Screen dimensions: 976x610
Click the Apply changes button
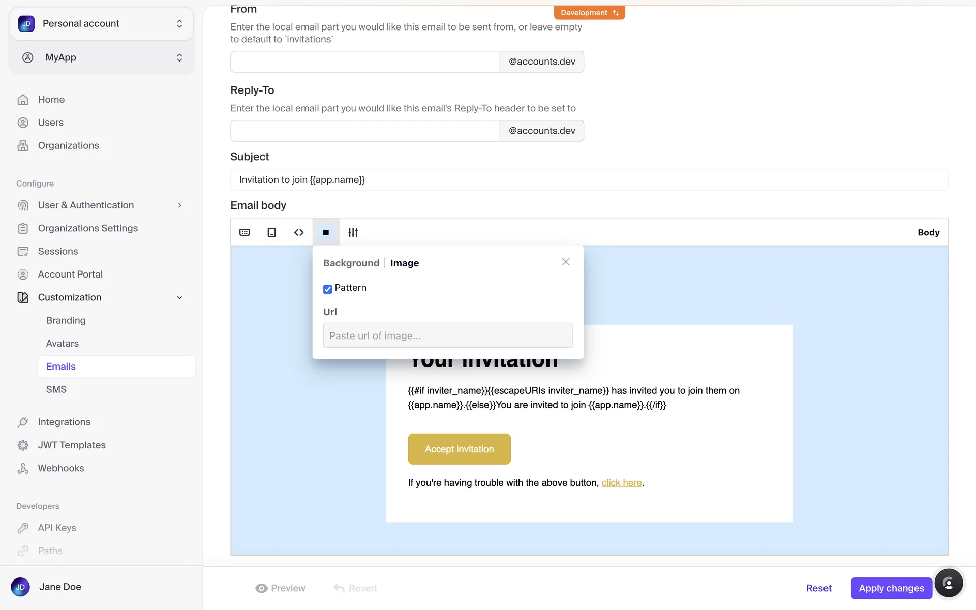pyautogui.click(x=891, y=588)
